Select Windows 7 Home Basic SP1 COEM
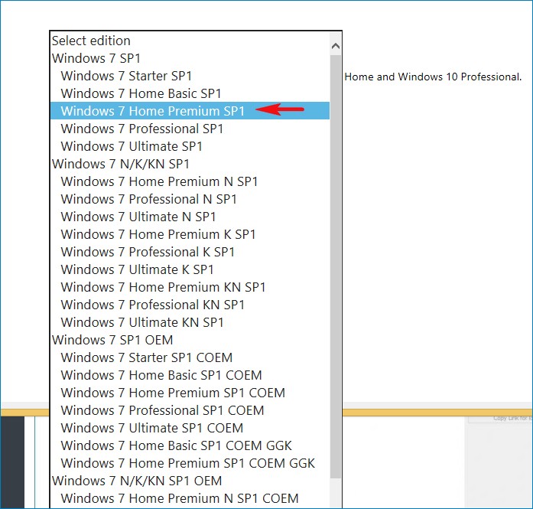This screenshot has width=533, height=509. tap(190, 375)
